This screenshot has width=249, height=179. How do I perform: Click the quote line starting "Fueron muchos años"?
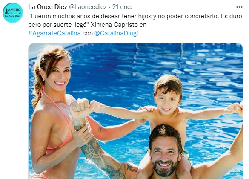click(x=135, y=16)
